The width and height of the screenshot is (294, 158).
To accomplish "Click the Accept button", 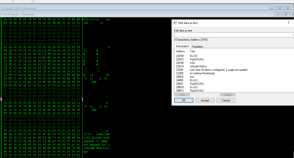I will (x=205, y=100).
